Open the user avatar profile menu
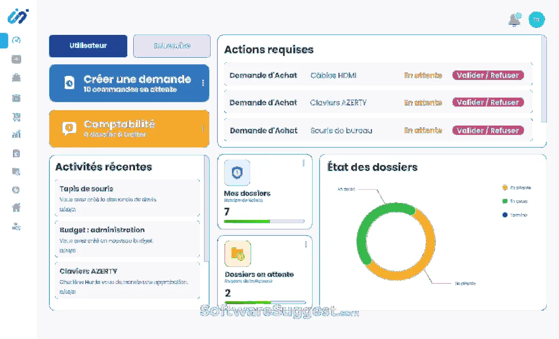This screenshot has height=339, width=559. pyautogui.click(x=537, y=20)
